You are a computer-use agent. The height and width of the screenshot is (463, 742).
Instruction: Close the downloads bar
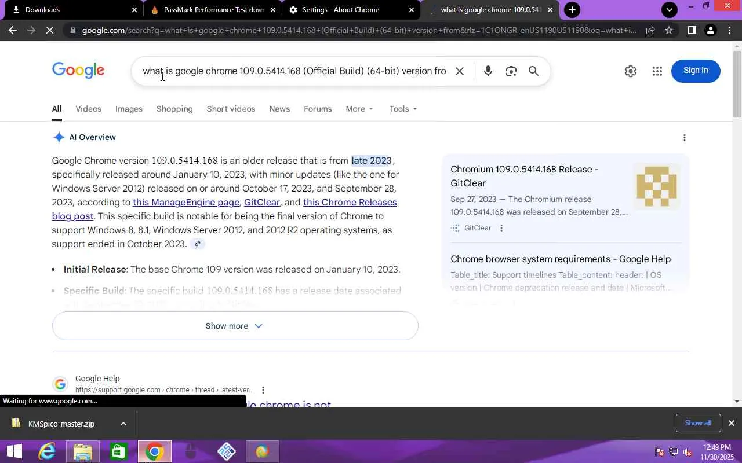pyautogui.click(x=732, y=423)
